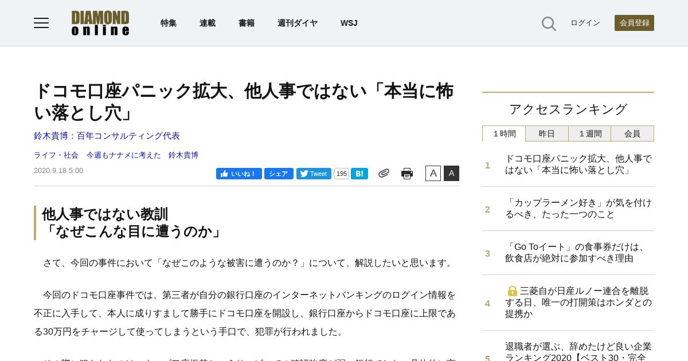The height and width of the screenshot is (361, 688).
Task: Open 書籍 menu
Action: click(247, 23)
